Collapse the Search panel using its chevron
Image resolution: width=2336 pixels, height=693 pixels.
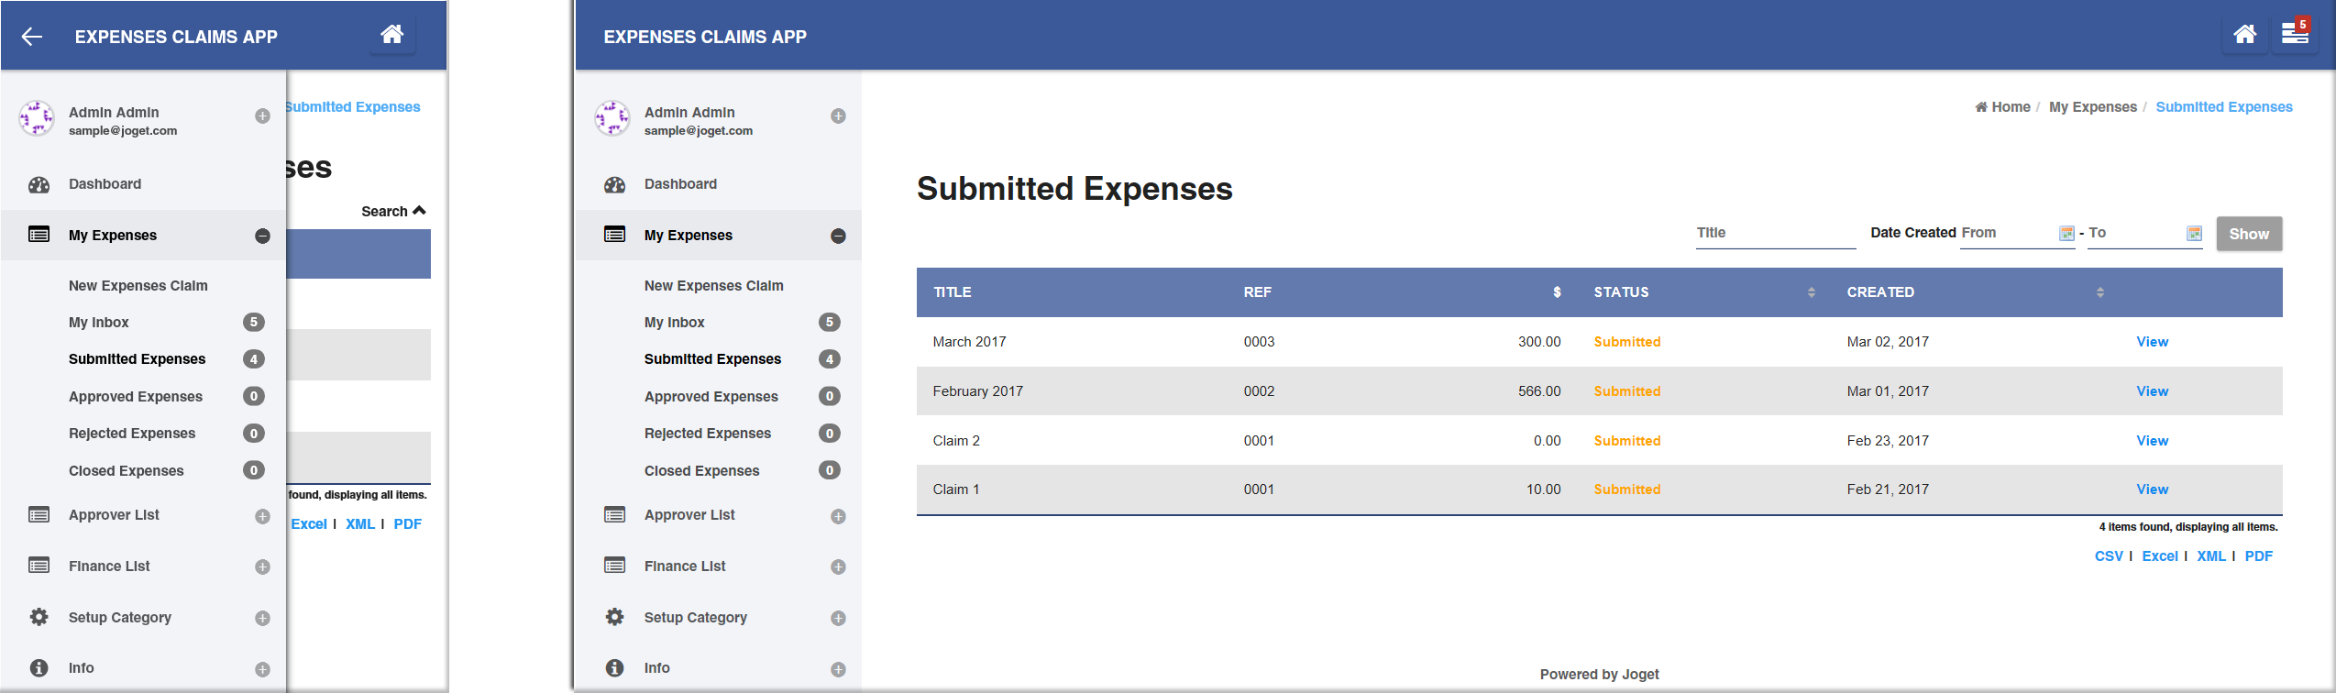(420, 211)
